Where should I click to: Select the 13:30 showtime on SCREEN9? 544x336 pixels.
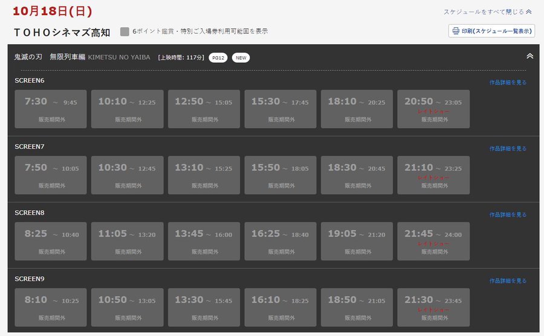click(x=204, y=308)
